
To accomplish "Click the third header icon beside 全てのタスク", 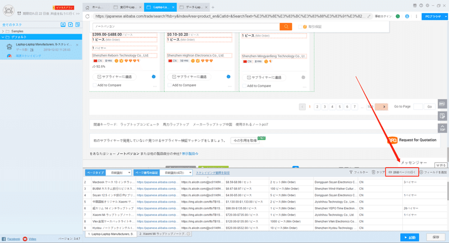I will pos(77,25).
